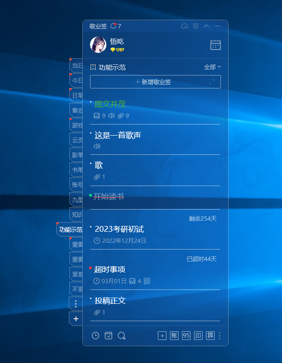Viewport: 282px width, 363px height.
Task: Toggle the red dot on 超时事项
Action: [90, 268]
